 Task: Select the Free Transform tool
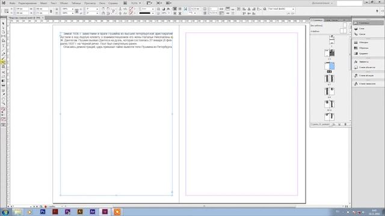point(3,77)
